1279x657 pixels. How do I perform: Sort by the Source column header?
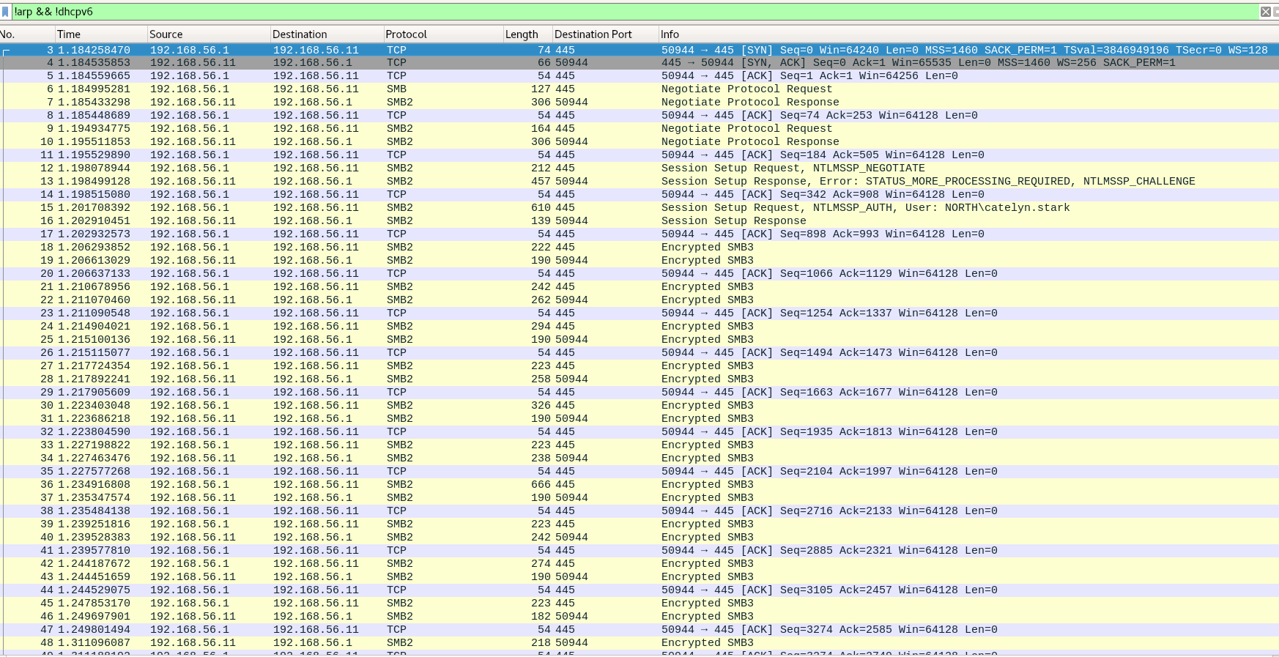click(209, 34)
